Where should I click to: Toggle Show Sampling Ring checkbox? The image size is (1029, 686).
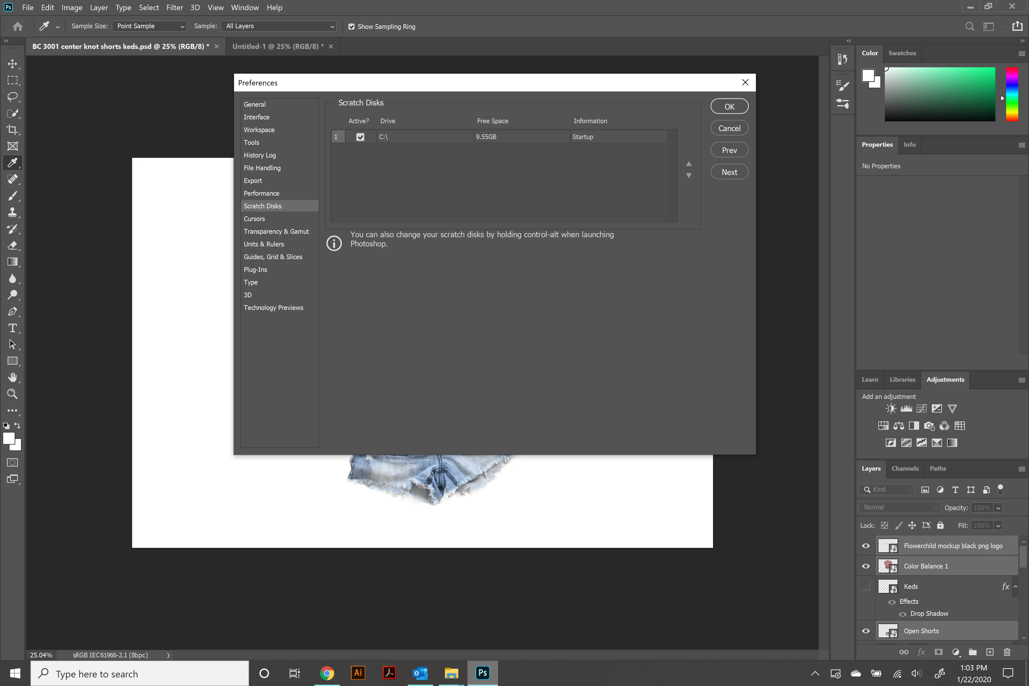[x=351, y=27]
